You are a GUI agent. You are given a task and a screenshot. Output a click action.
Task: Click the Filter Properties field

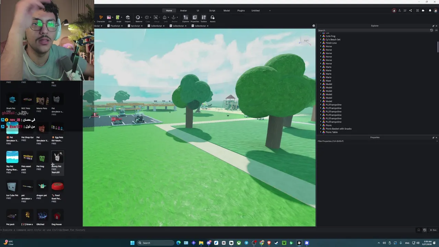(x=377, y=141)
